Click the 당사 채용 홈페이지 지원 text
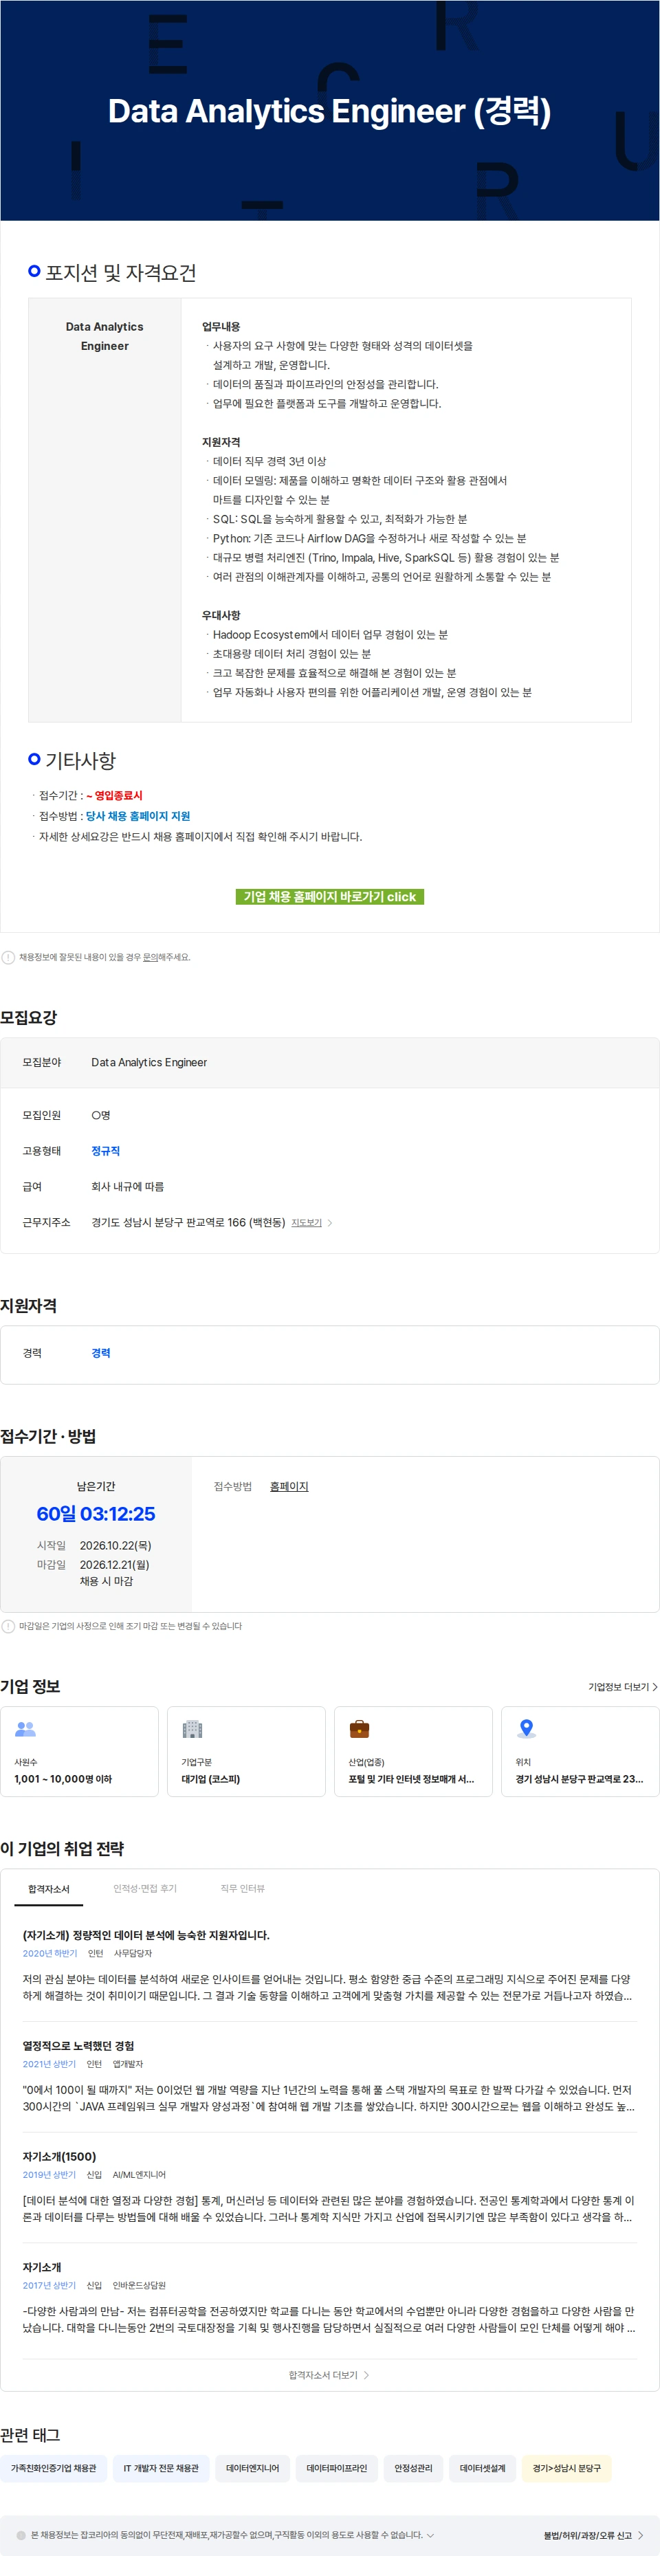 138,815
